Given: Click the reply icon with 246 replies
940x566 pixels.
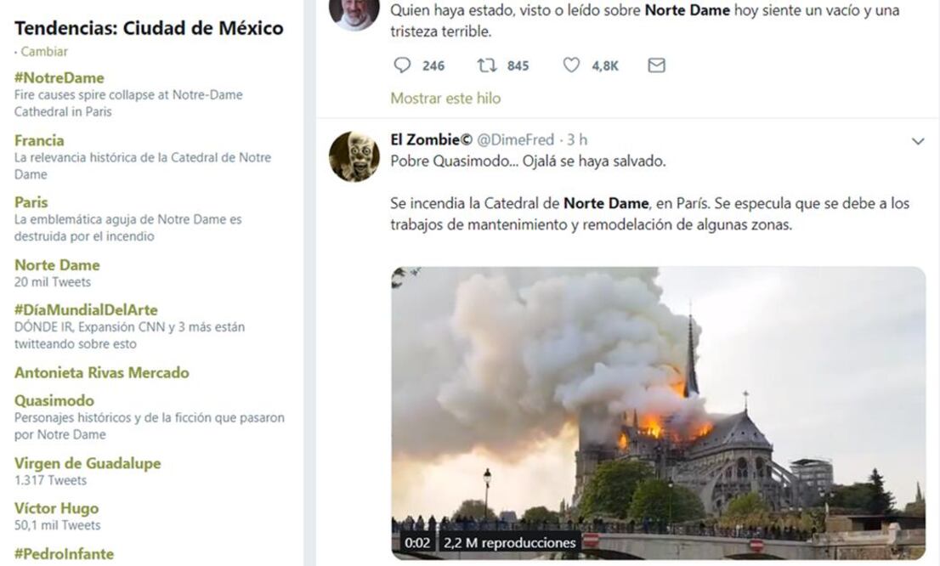Looking at the screenshot, I should (x=403, y=65).
